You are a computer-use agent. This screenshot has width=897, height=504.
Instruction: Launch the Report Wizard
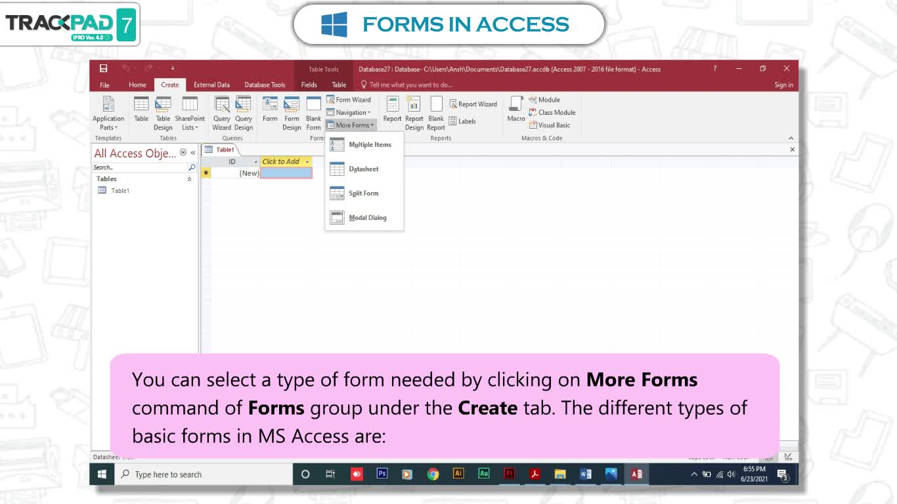473,104
